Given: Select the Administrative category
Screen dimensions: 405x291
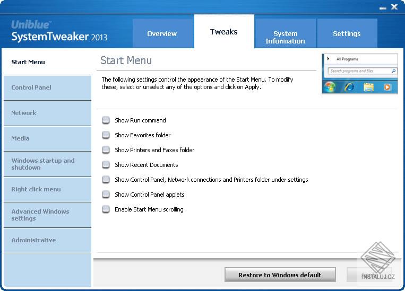Looking at the screenshot, I should 48,240.
